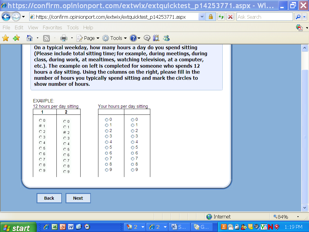
Task: Click the Refresh page icon
Action: [x=221, y=17]
